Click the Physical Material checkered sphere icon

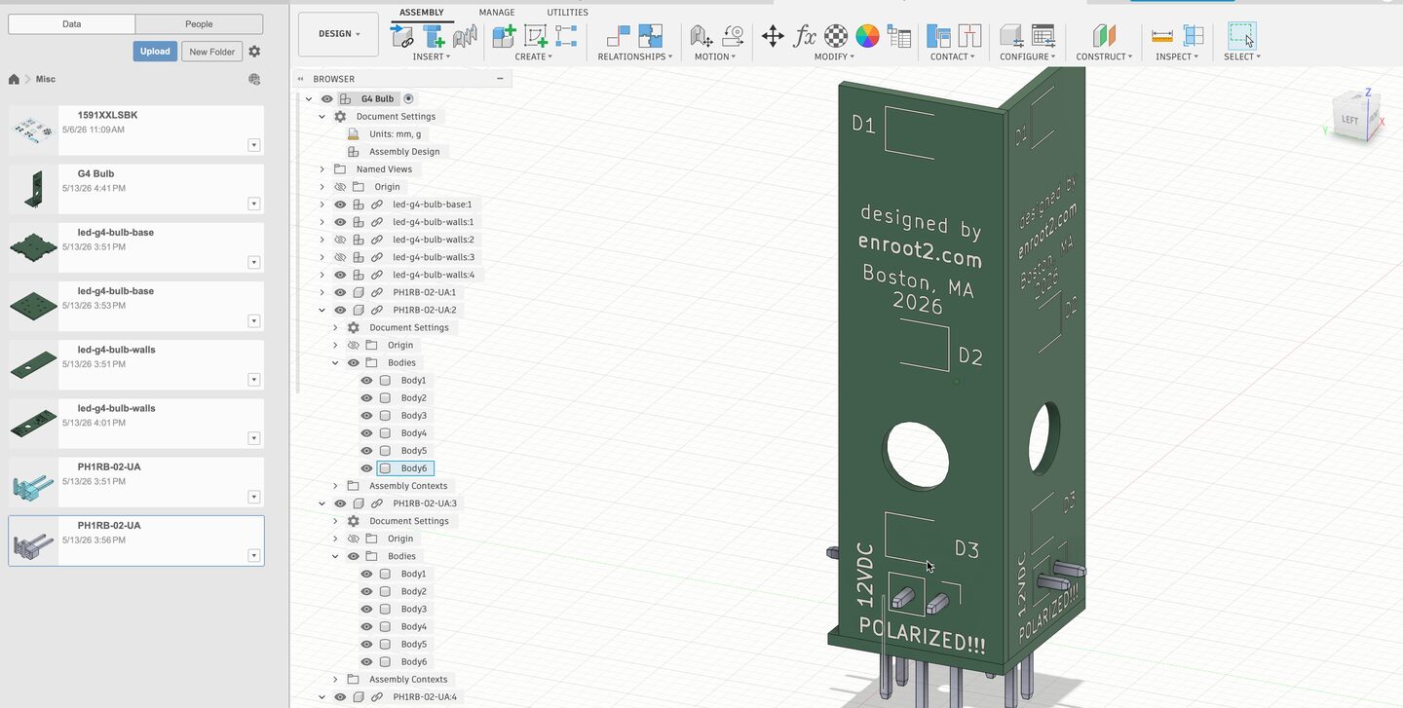(x=836, y=36)
